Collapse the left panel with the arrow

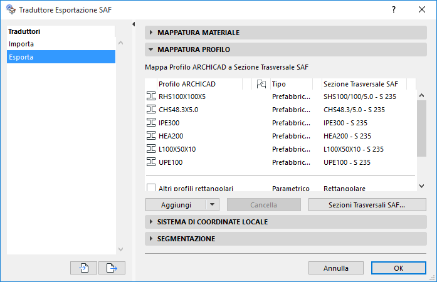[x=134, y=24]
